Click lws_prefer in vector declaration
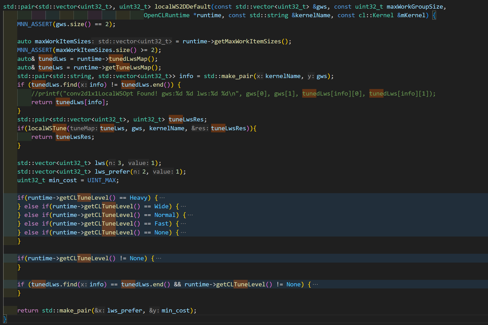 (x=112, y=172)
